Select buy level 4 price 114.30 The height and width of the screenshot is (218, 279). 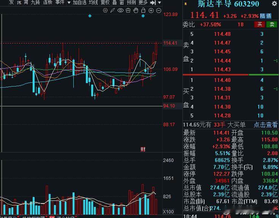click(x=222, y=107)
